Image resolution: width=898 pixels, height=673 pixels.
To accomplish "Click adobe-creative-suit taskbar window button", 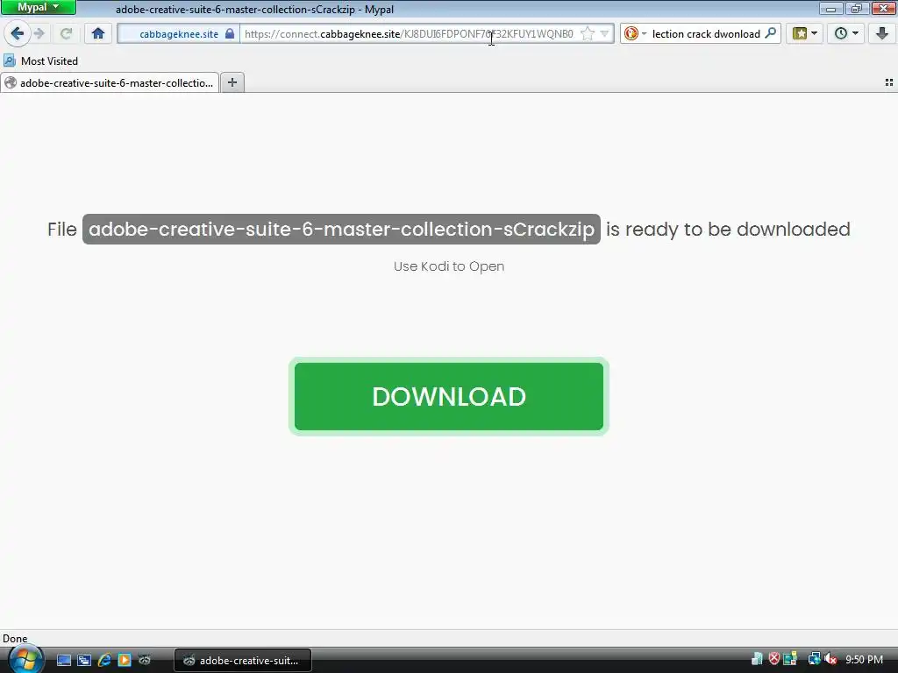I will (243, 661).
